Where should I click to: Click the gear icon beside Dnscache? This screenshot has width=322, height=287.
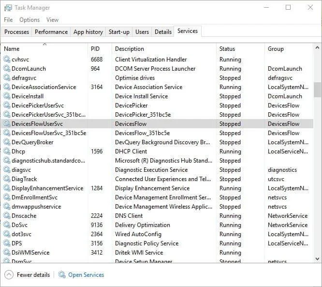(7, 216)
